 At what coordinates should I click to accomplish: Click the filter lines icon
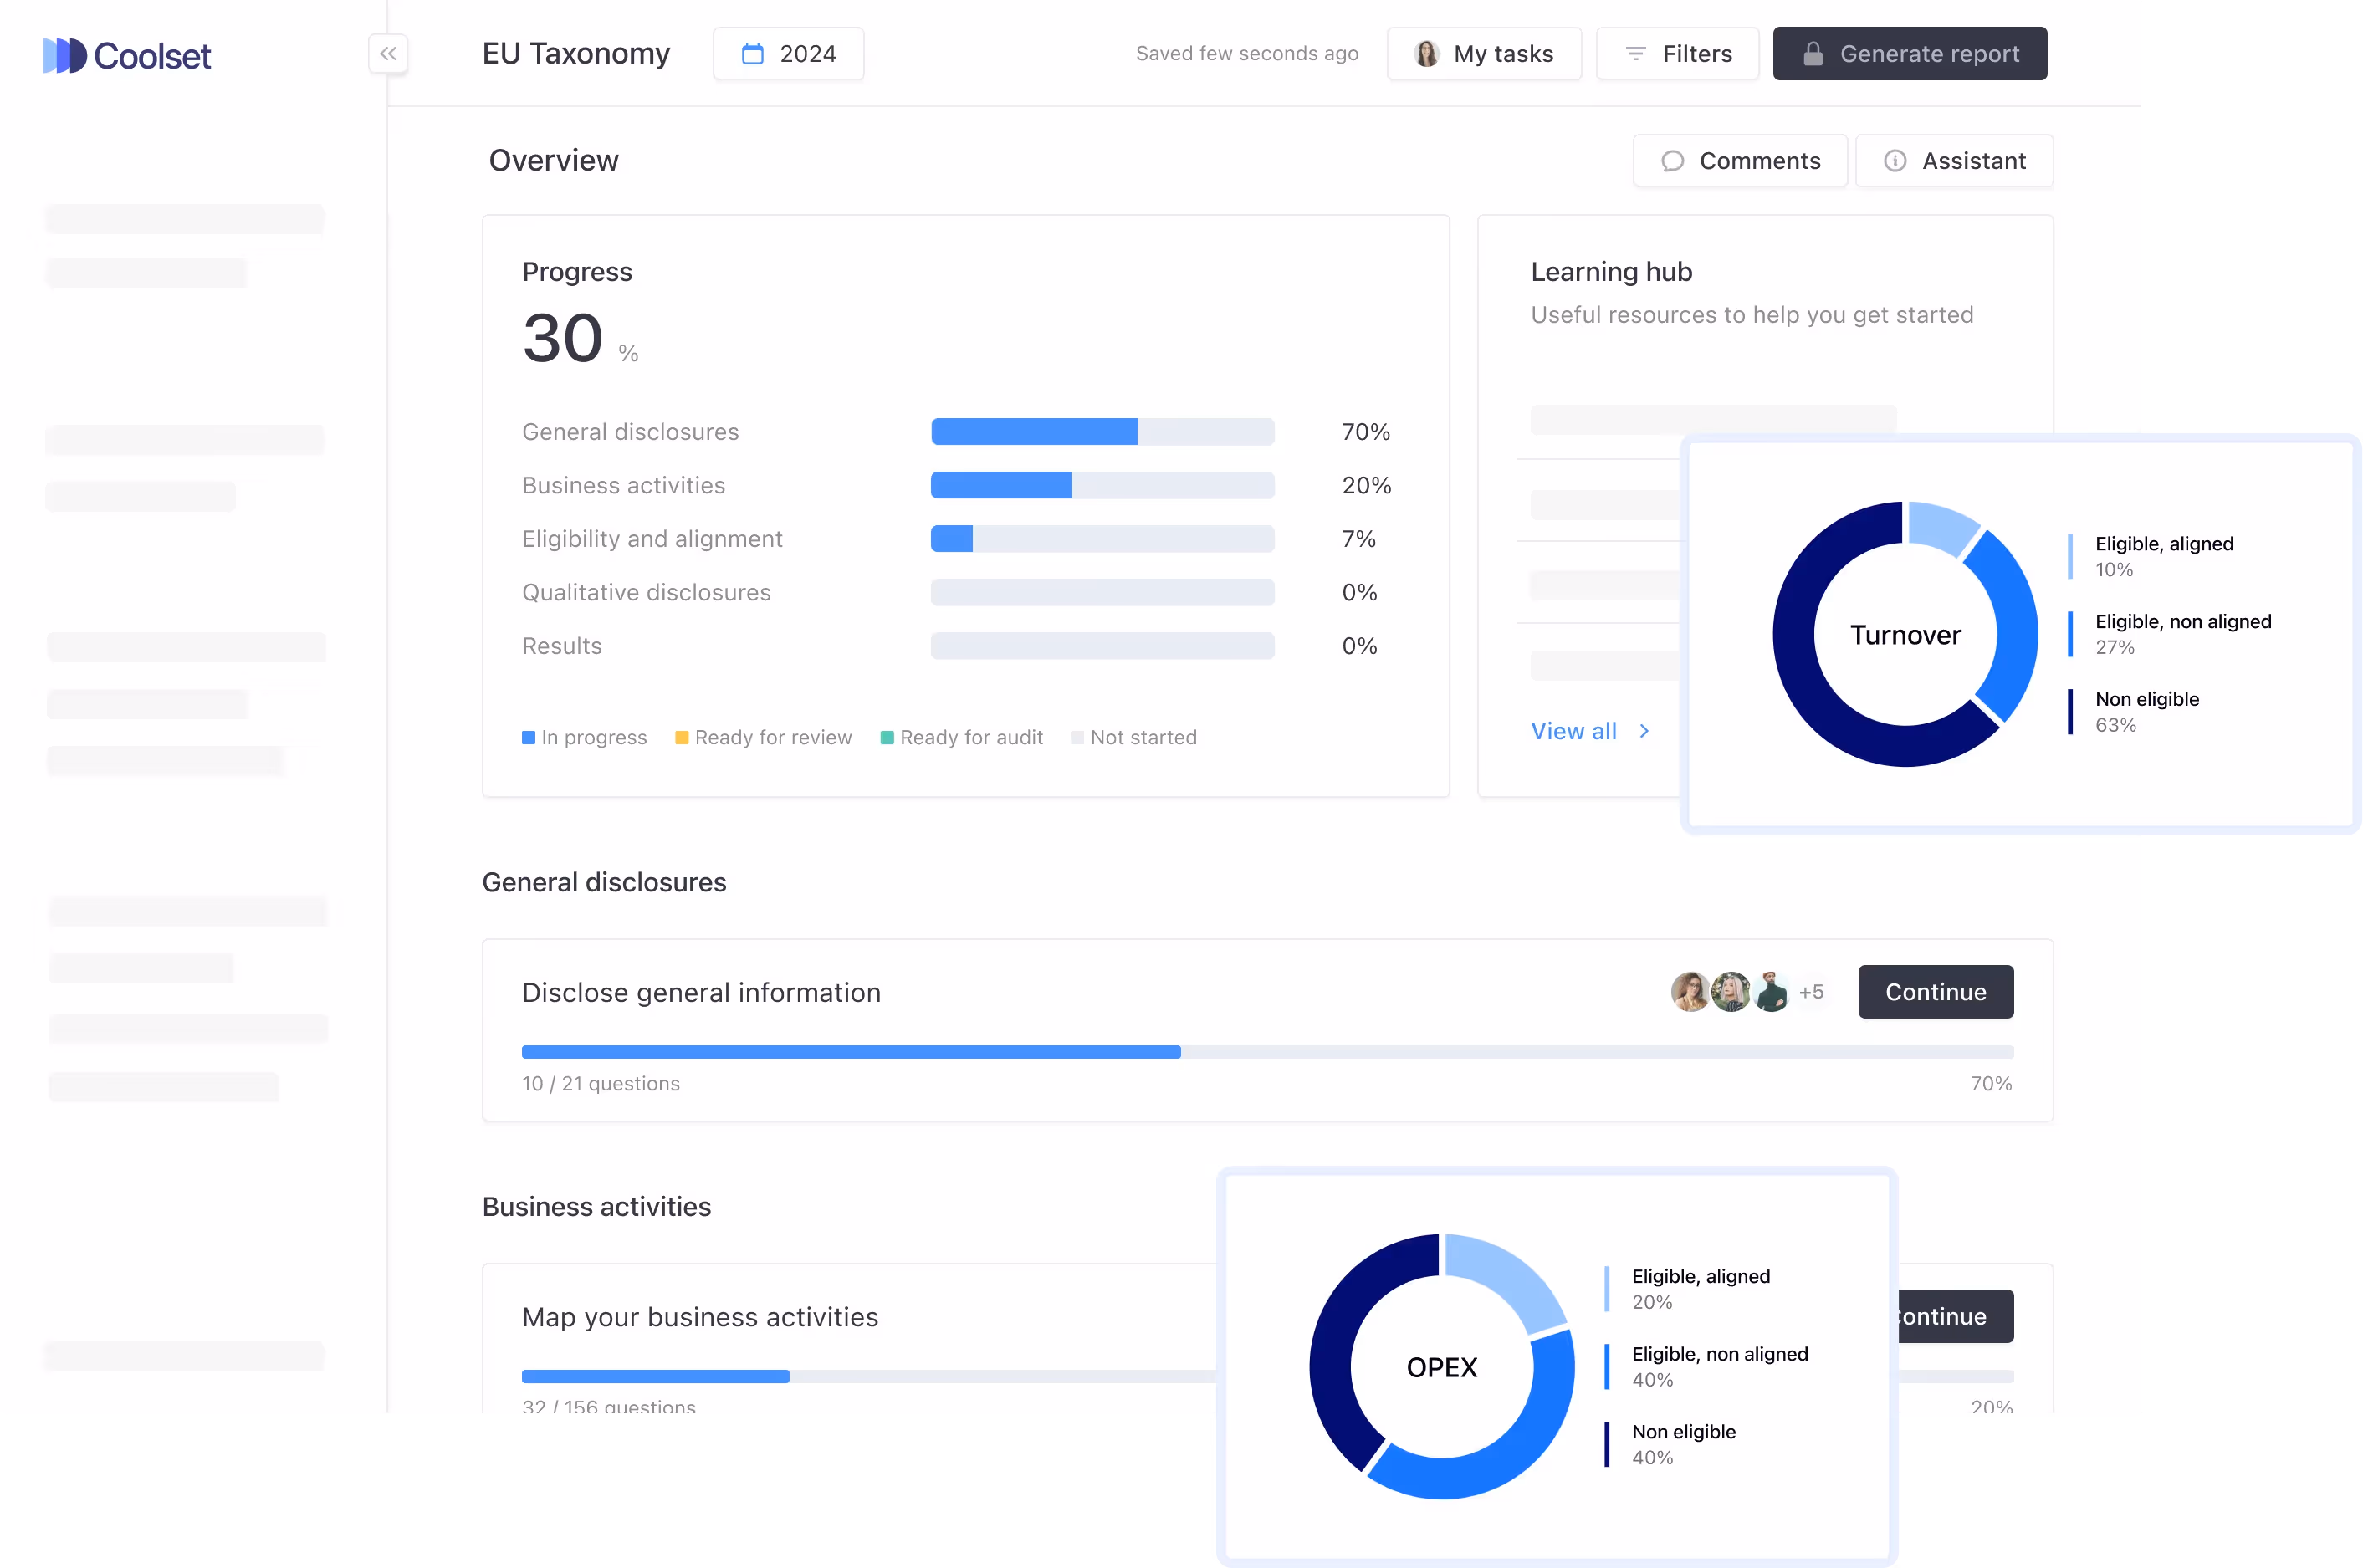(1635, 54)
